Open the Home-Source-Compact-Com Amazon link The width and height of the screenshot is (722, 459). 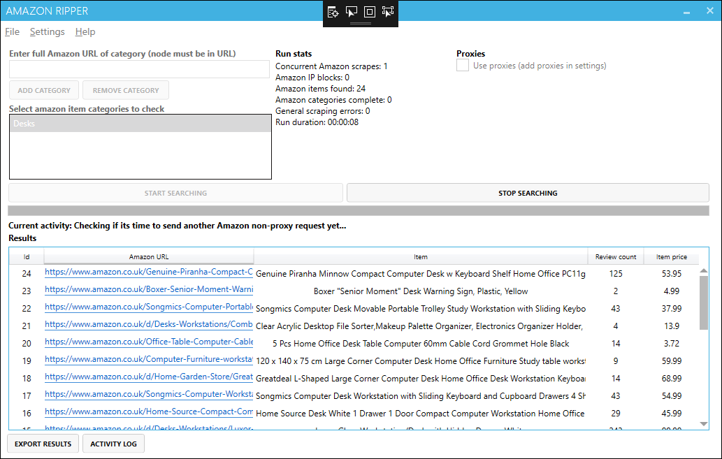(x=149, y=411)
